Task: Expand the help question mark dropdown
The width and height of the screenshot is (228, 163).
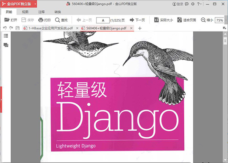Action: (200, 4)
